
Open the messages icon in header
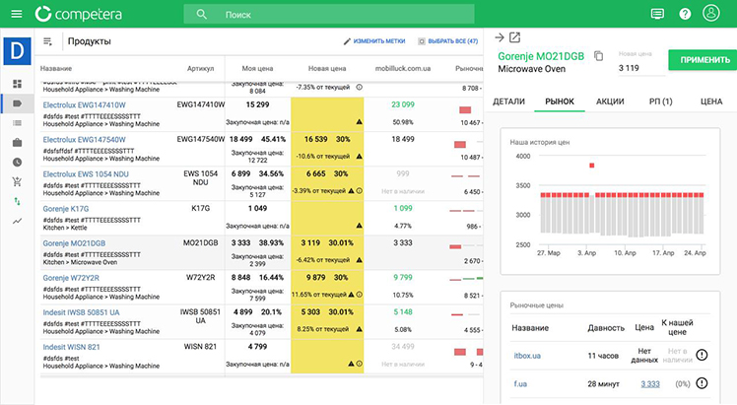[657, 14]
